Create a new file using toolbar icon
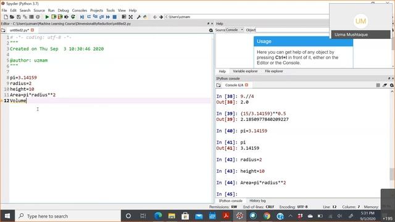Image resolution: width=395 pixels, height=222 pixels. [x=6, y=17]
